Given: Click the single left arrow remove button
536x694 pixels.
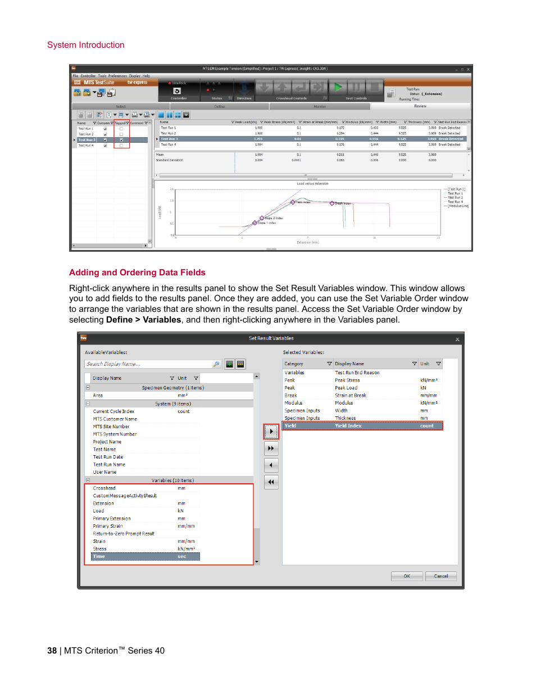Looking at the screenshot, I should click(x=271, y=465).
